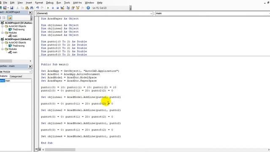Open Properties Window toolbar icon
This screenshot has width=270, height=152.
73,8
